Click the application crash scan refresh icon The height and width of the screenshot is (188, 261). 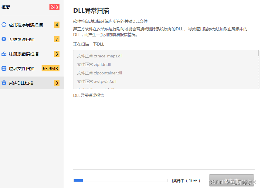coord(4,25)
